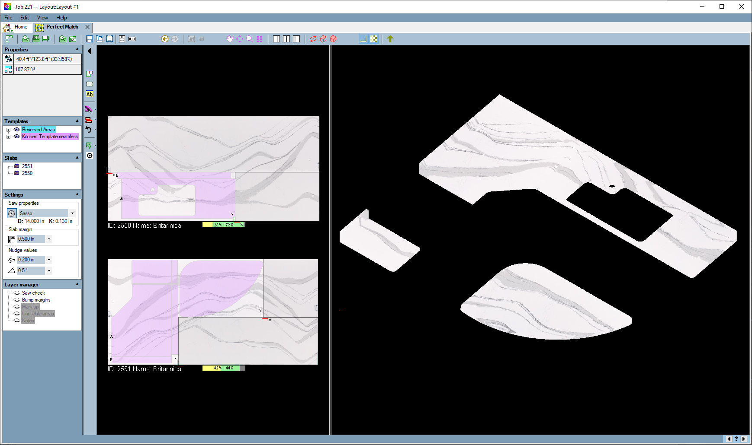Choose the wide-right-pane view layout icon
Viewport: 752px width, 445px height.
pyautogui.click(x=296, y=39)
